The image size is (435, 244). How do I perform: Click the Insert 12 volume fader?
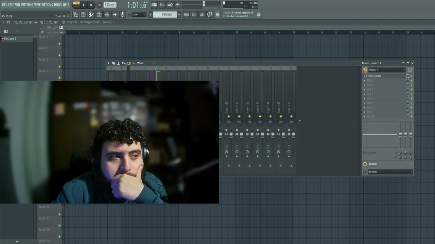tap(252, 135)
